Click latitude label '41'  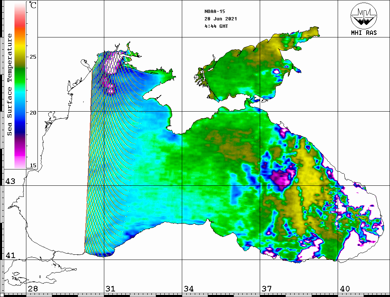pyautogui.click(x=10, y=255)
